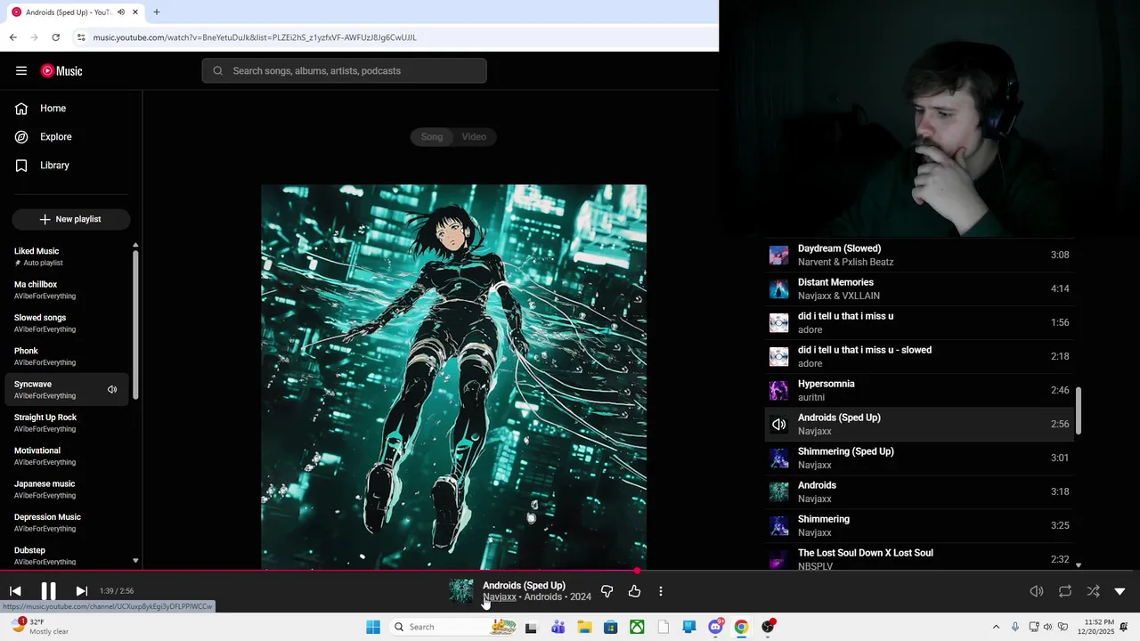Play Hypersomnia from queue
1140x641 pixels.
click(919, 391)
